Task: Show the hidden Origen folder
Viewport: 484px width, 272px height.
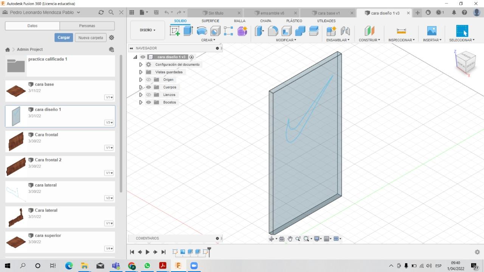Action: [149, 80]
